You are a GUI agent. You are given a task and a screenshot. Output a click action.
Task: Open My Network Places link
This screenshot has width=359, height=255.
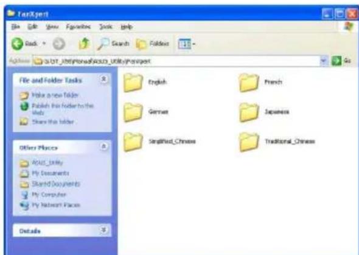tap(56, 205)
